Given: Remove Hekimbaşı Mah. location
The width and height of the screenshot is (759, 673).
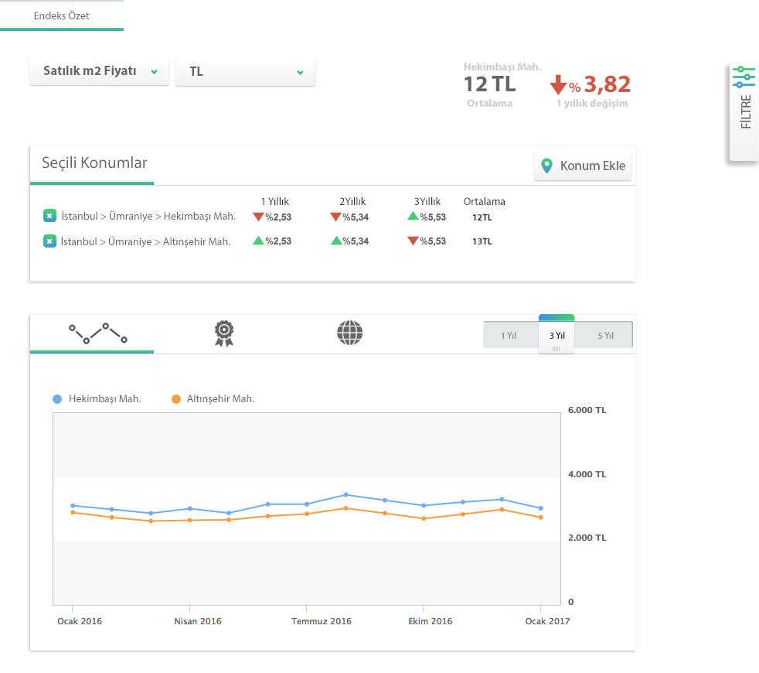Looking at the screenshot, I should pos(50,216).
